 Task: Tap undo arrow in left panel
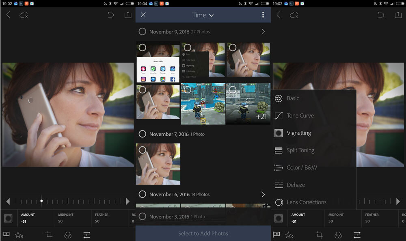[x=110, y=15]
